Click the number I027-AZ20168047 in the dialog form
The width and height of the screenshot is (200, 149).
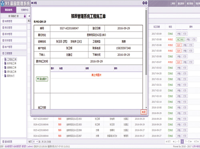pyautogui.click(x=69, y=28)
